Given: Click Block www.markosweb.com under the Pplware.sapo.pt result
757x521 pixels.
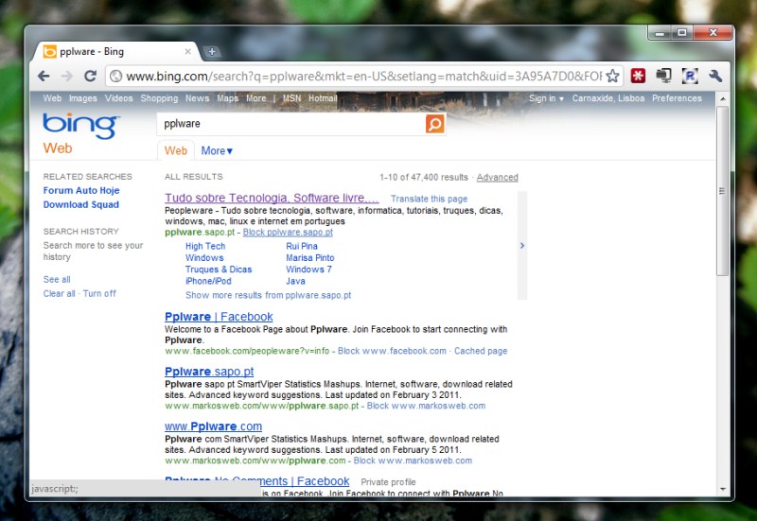Looking at the screenshot, I should click(x=427, y=406).
